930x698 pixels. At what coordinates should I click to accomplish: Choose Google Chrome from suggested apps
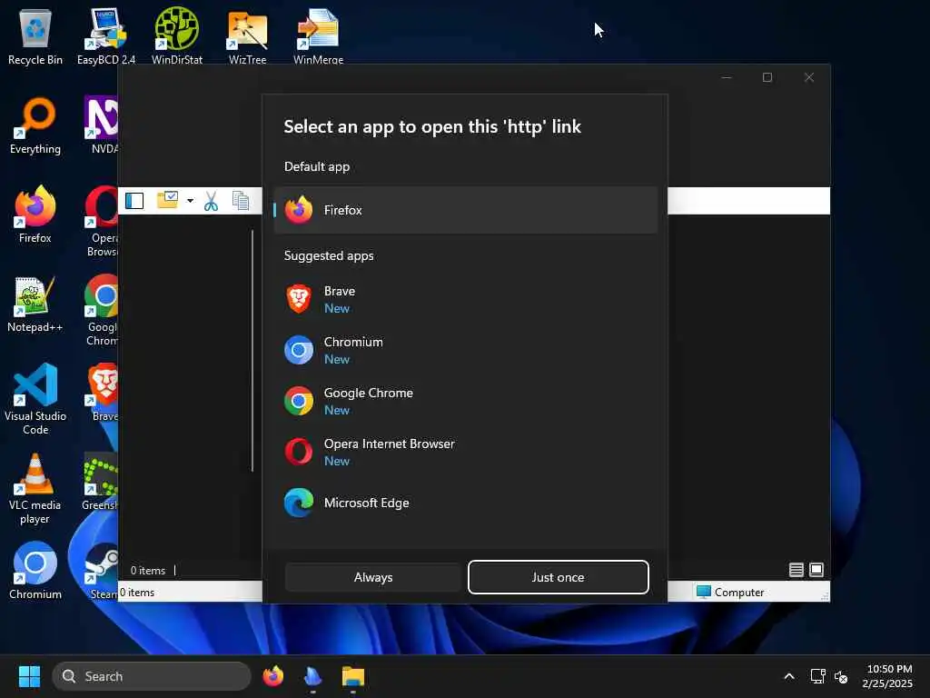(x=466, y=401)
